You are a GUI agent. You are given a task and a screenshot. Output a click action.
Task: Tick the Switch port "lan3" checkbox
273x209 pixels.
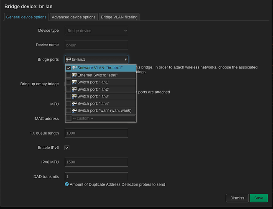point(69,96)
